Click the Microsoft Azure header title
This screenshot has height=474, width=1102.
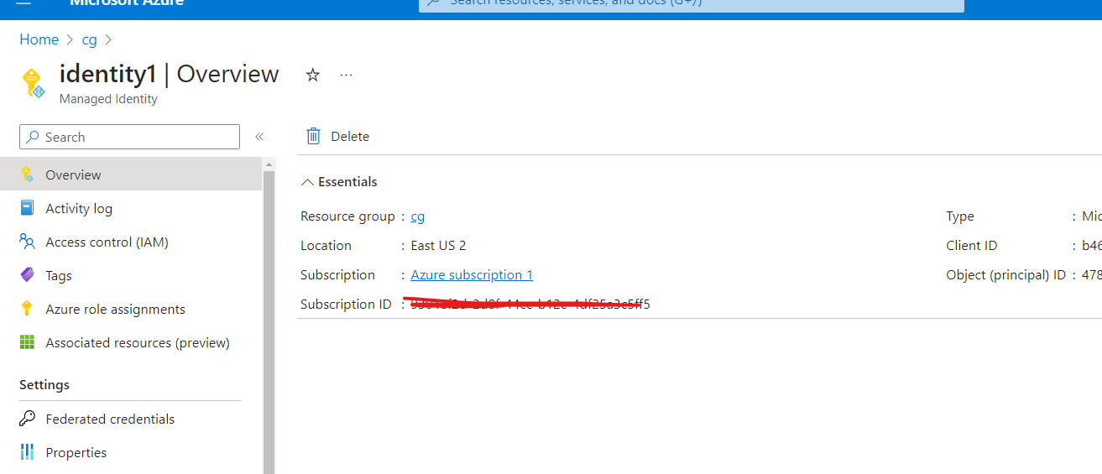127,3
